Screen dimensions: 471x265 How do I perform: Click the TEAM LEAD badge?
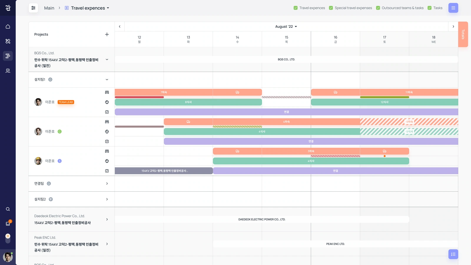pyautogui.click(x=66, y=102)
